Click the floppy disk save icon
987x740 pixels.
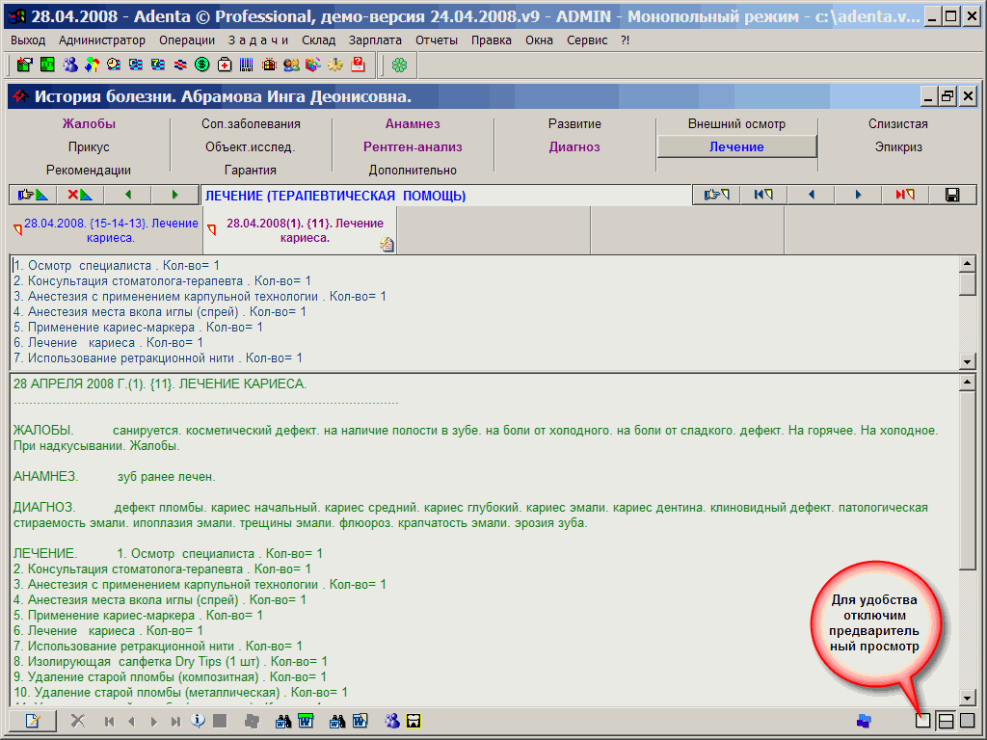(x=952, y=195)
